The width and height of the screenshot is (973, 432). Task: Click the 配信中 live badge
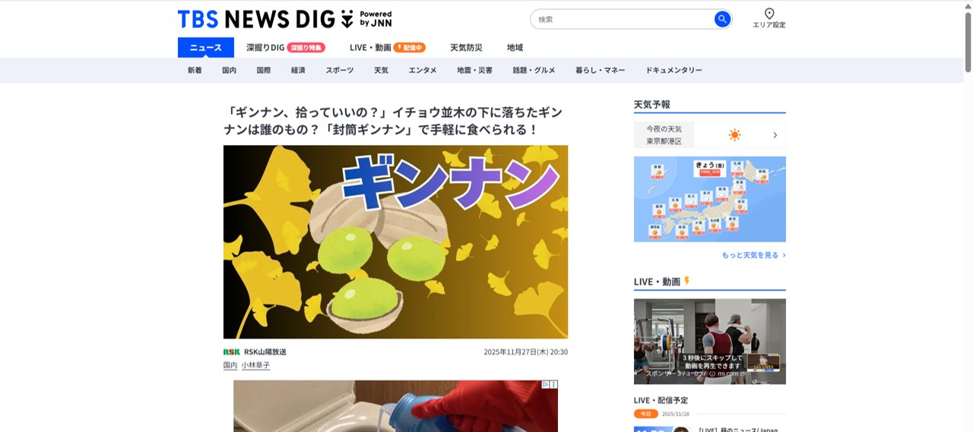coord(409,47)
